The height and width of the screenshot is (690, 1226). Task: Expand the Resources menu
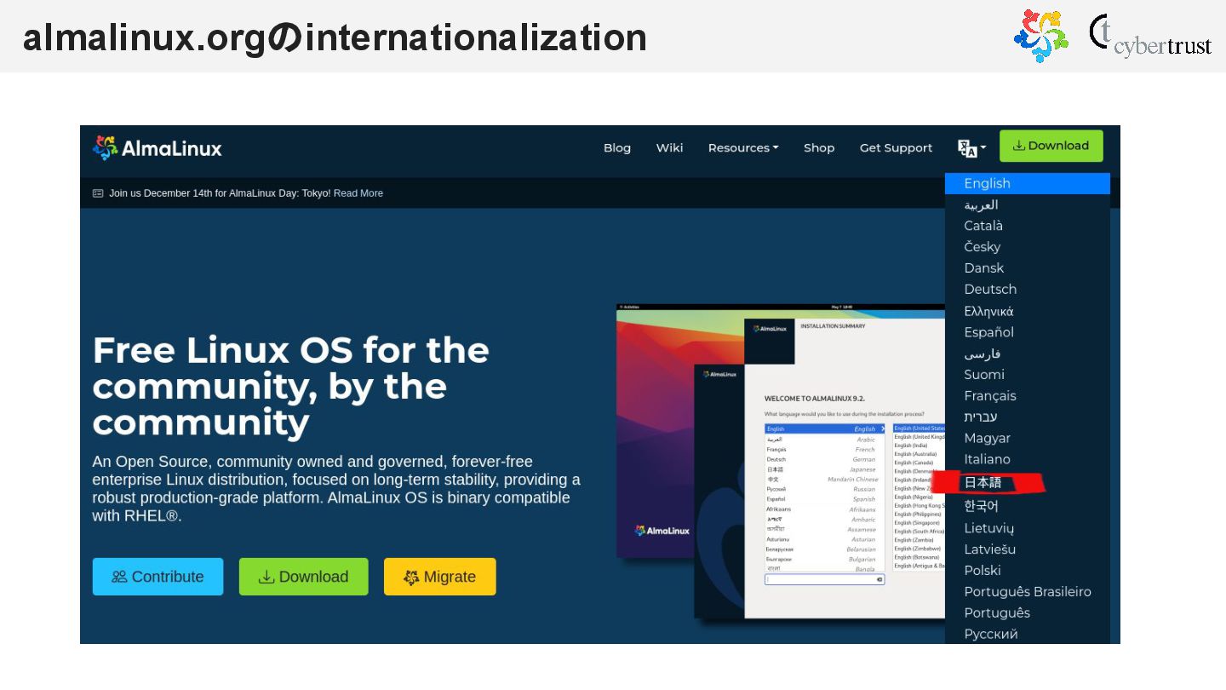click(743, 148)
